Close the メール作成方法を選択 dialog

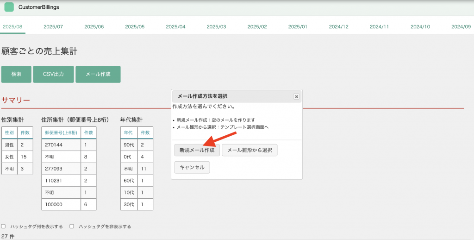[x=296, y=96]
